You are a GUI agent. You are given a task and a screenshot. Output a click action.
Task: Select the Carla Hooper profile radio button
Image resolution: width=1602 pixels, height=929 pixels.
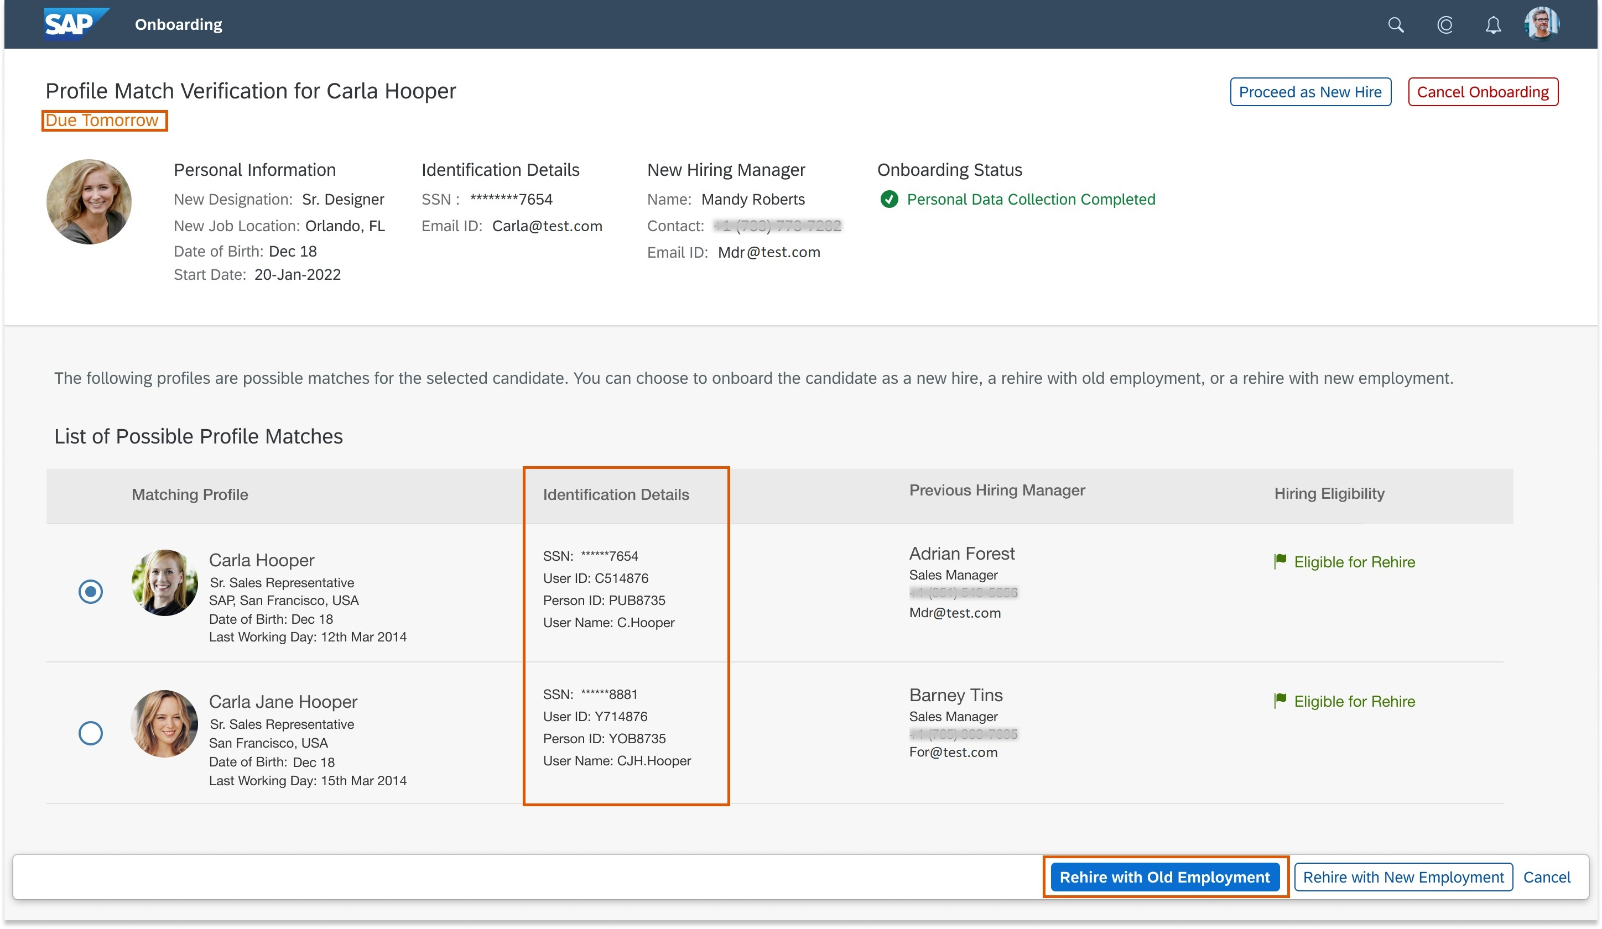(90, 591)
